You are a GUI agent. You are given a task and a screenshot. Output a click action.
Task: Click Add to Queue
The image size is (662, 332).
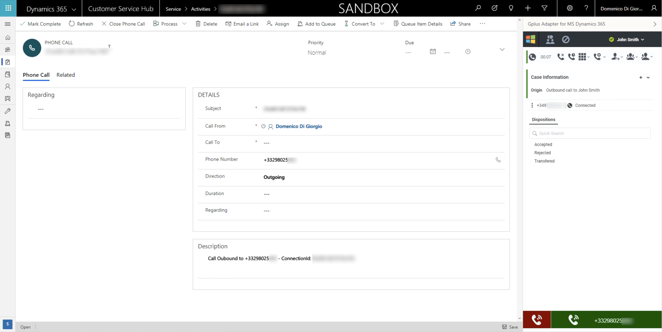click(317, 24)
